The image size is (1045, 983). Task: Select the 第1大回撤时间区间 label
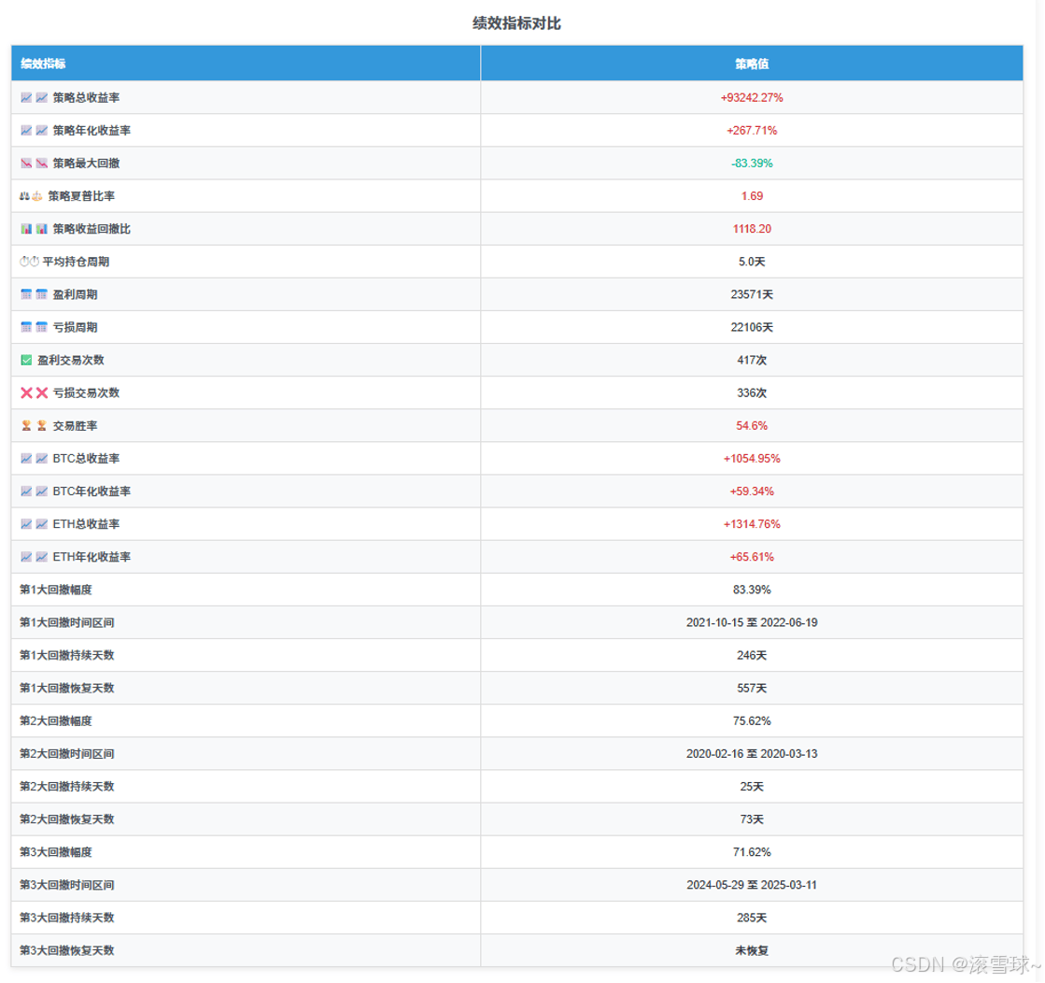tap(67, 622)
